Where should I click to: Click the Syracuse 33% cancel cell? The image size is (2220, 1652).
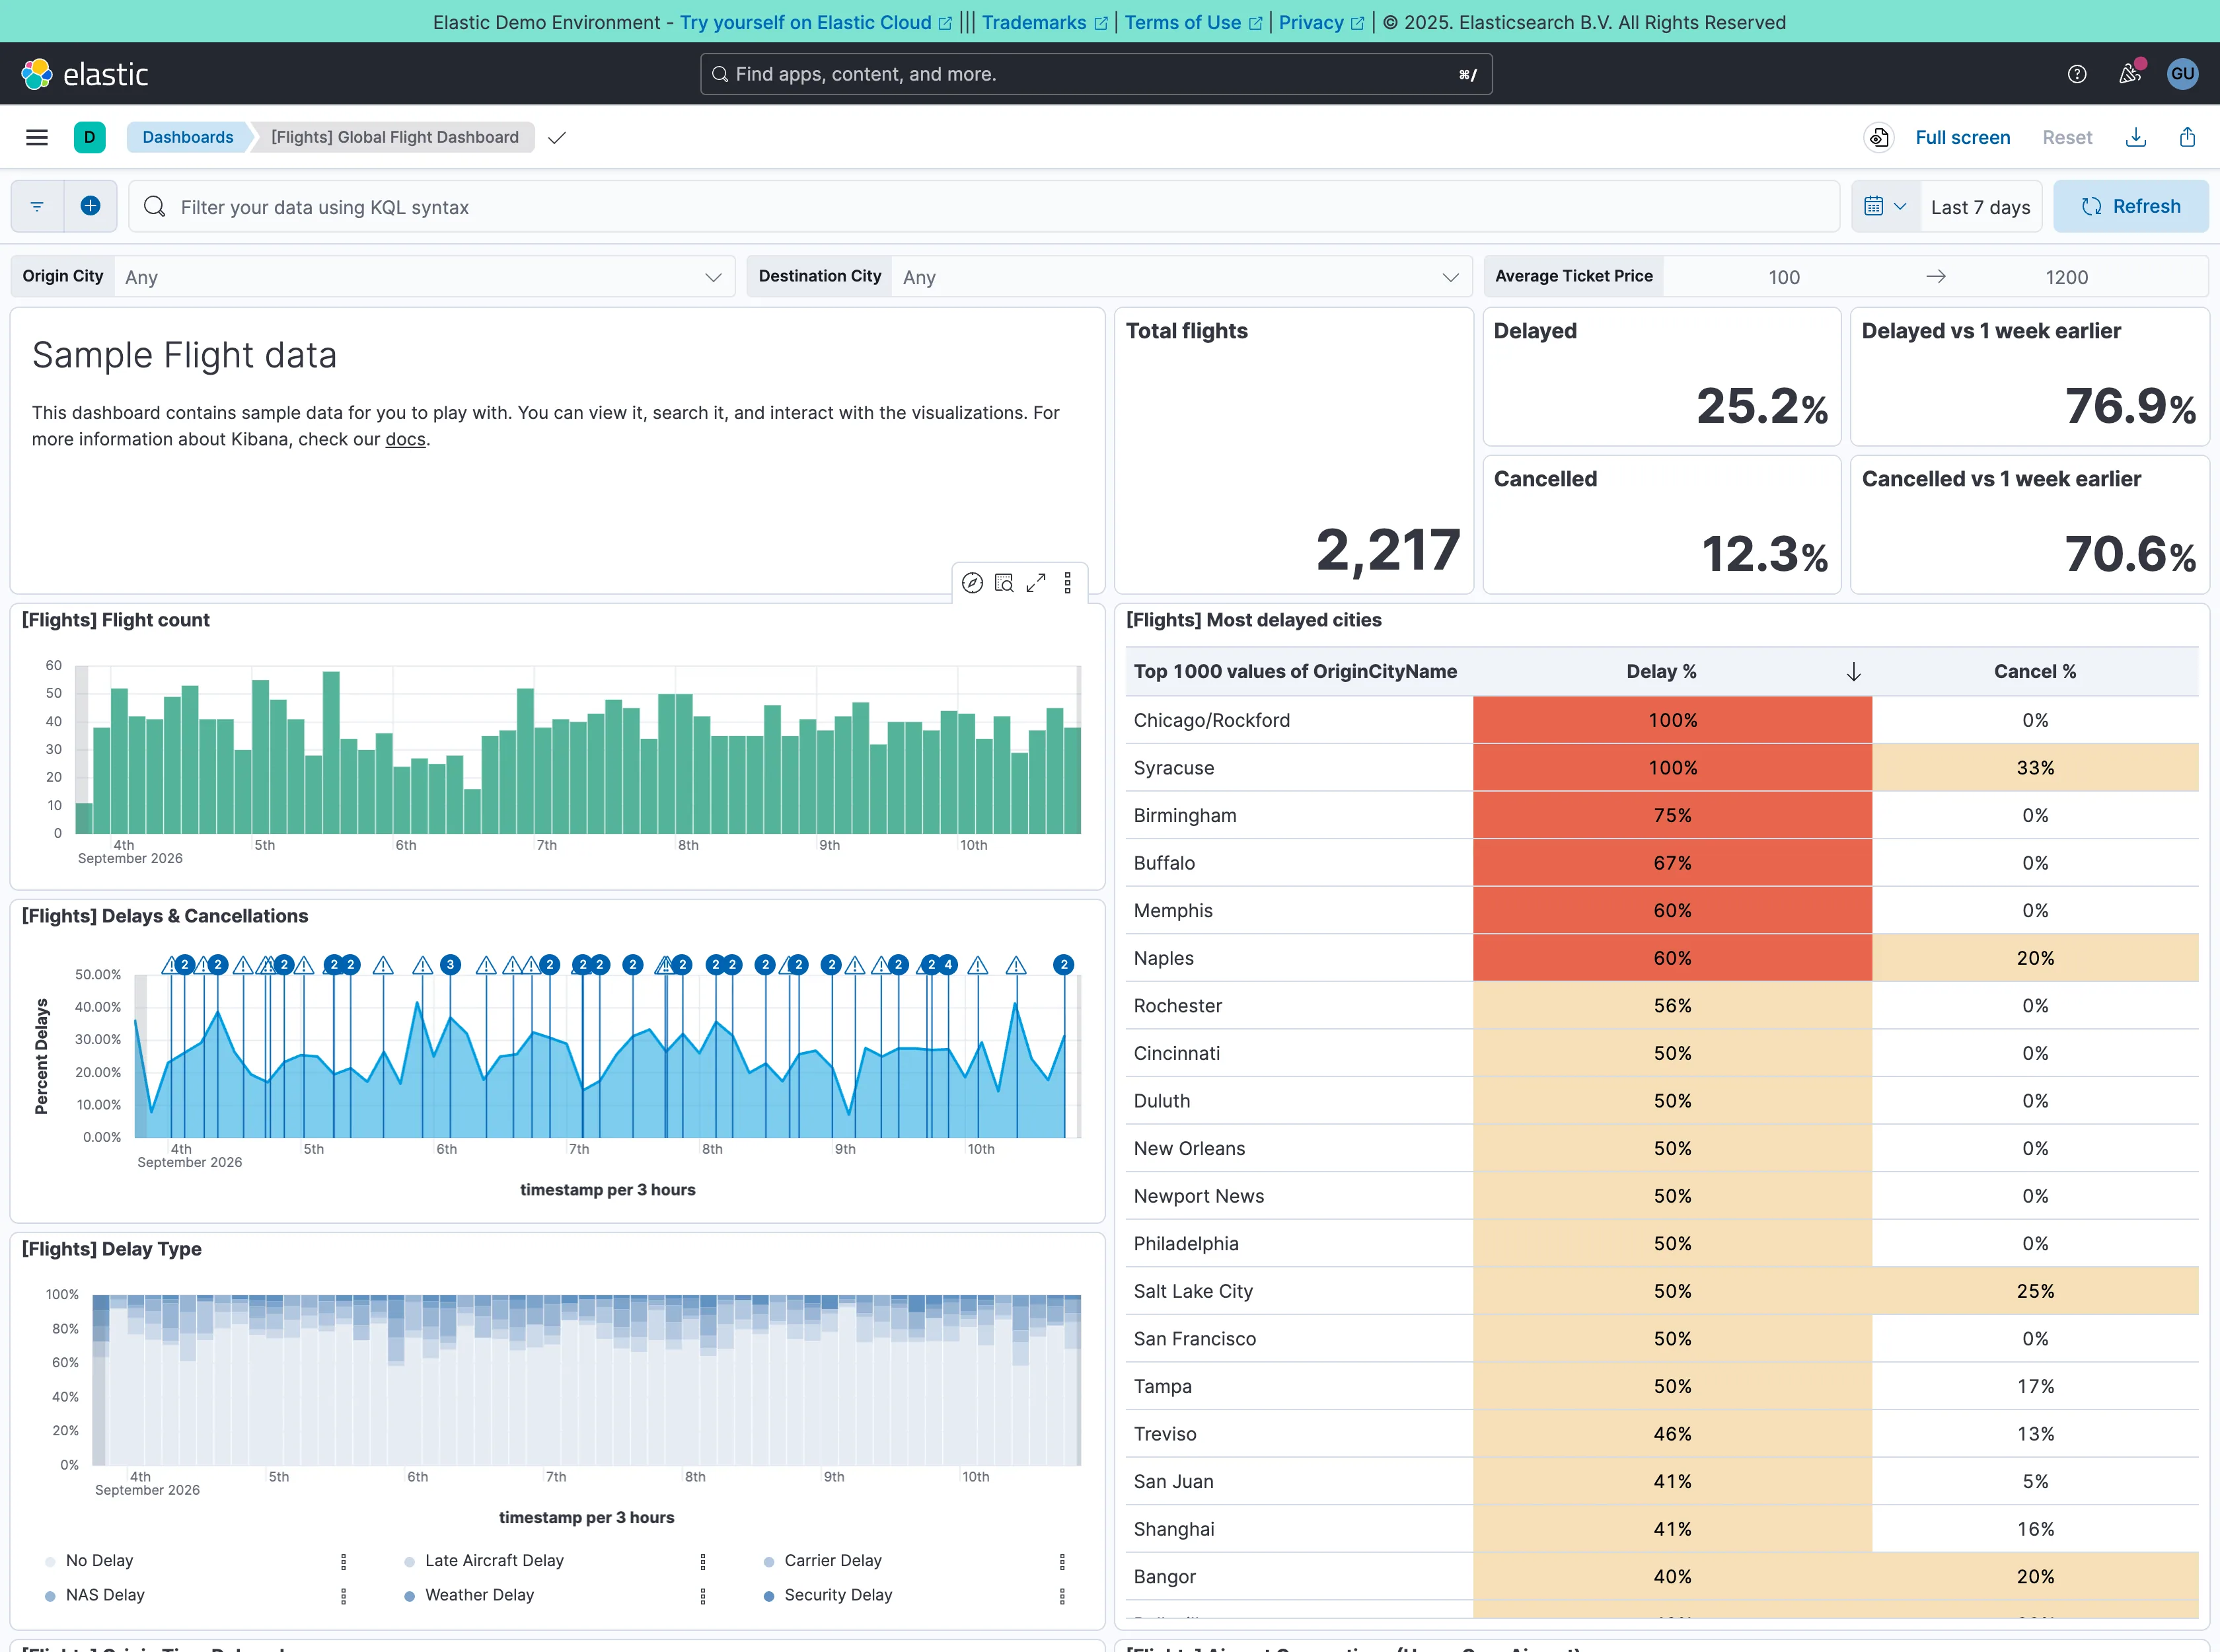click(x=2035, y=768)
